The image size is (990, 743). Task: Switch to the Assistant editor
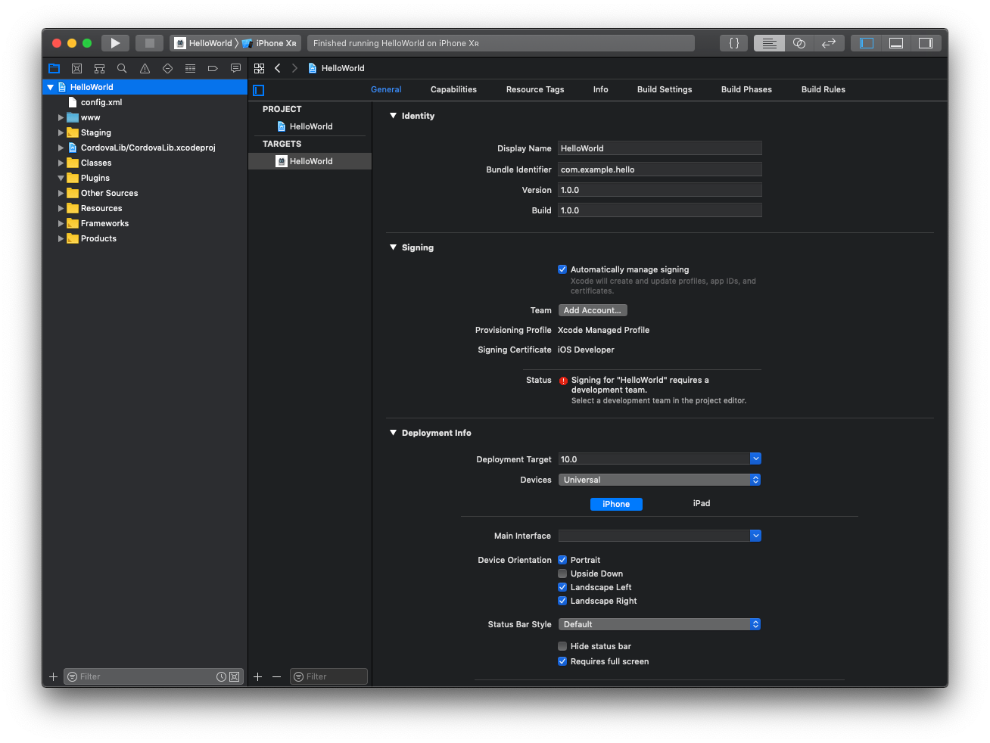(x=799, y=43)
